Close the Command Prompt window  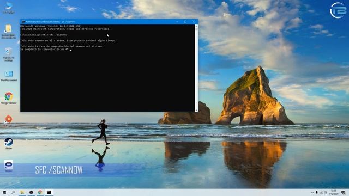click(x=194, y=22)
